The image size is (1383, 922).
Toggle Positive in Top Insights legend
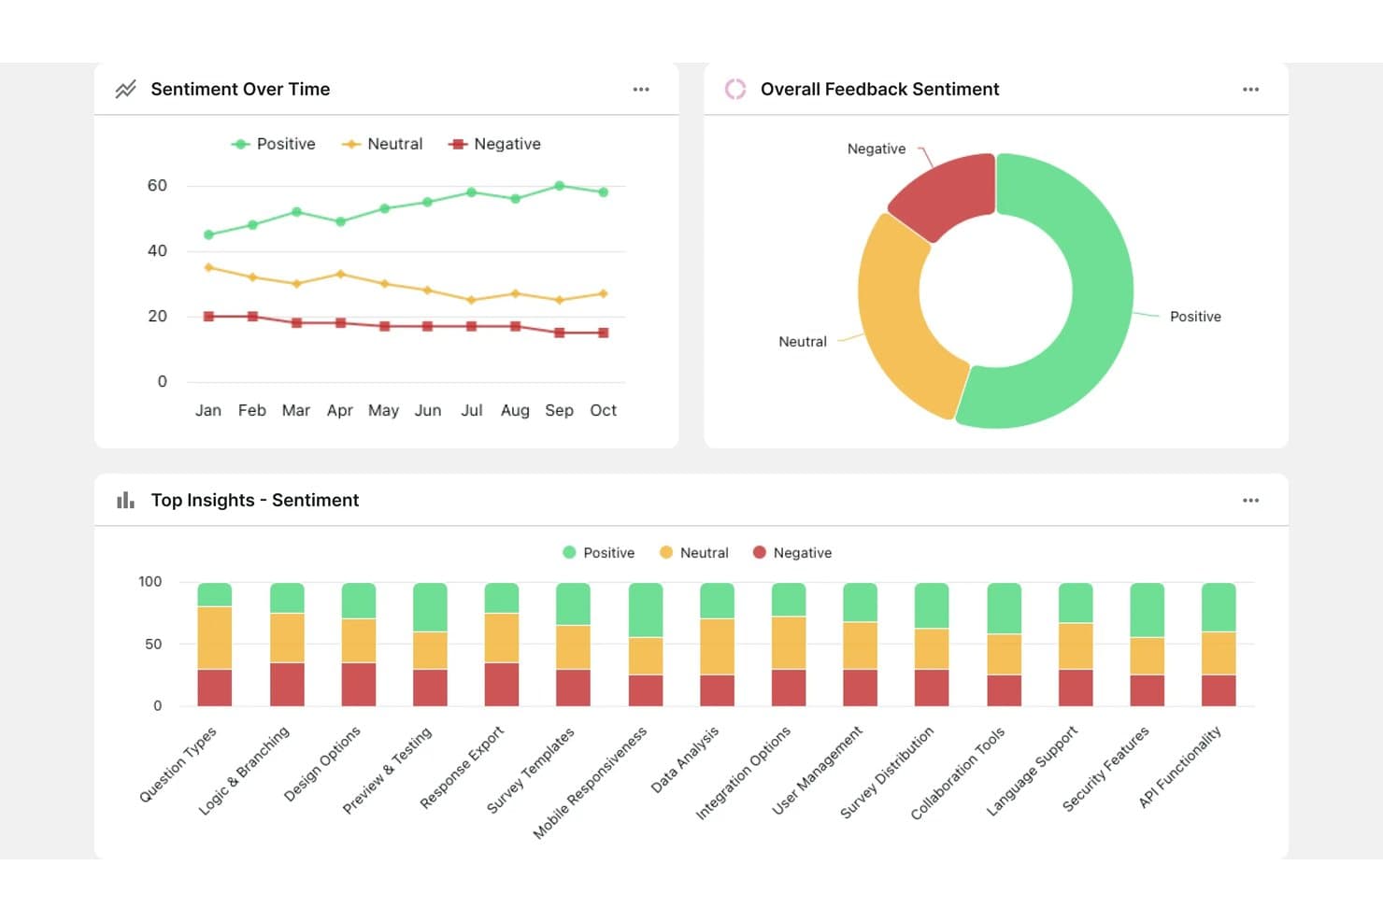[x=598, y=553]
